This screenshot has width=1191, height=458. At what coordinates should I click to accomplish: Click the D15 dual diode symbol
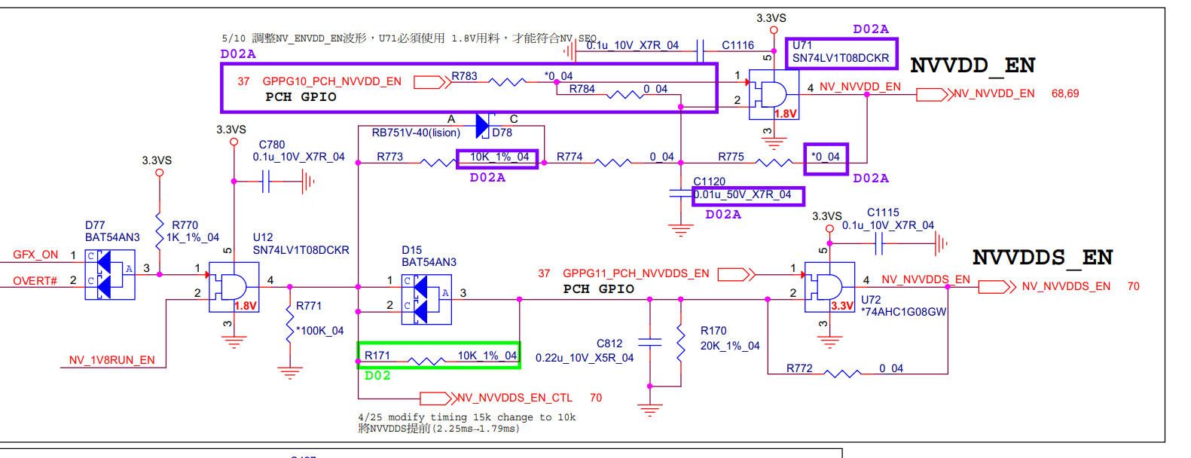(x=426, y=299)
